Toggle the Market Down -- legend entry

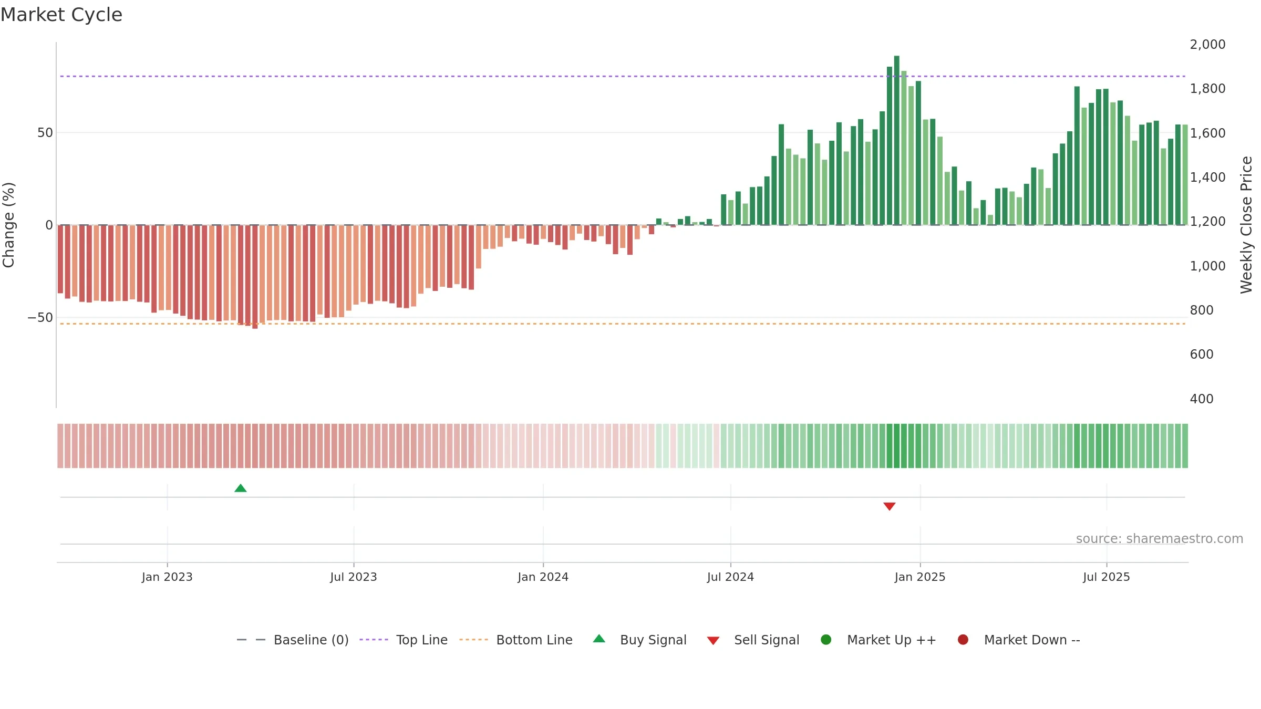(x=1018, y=640)
